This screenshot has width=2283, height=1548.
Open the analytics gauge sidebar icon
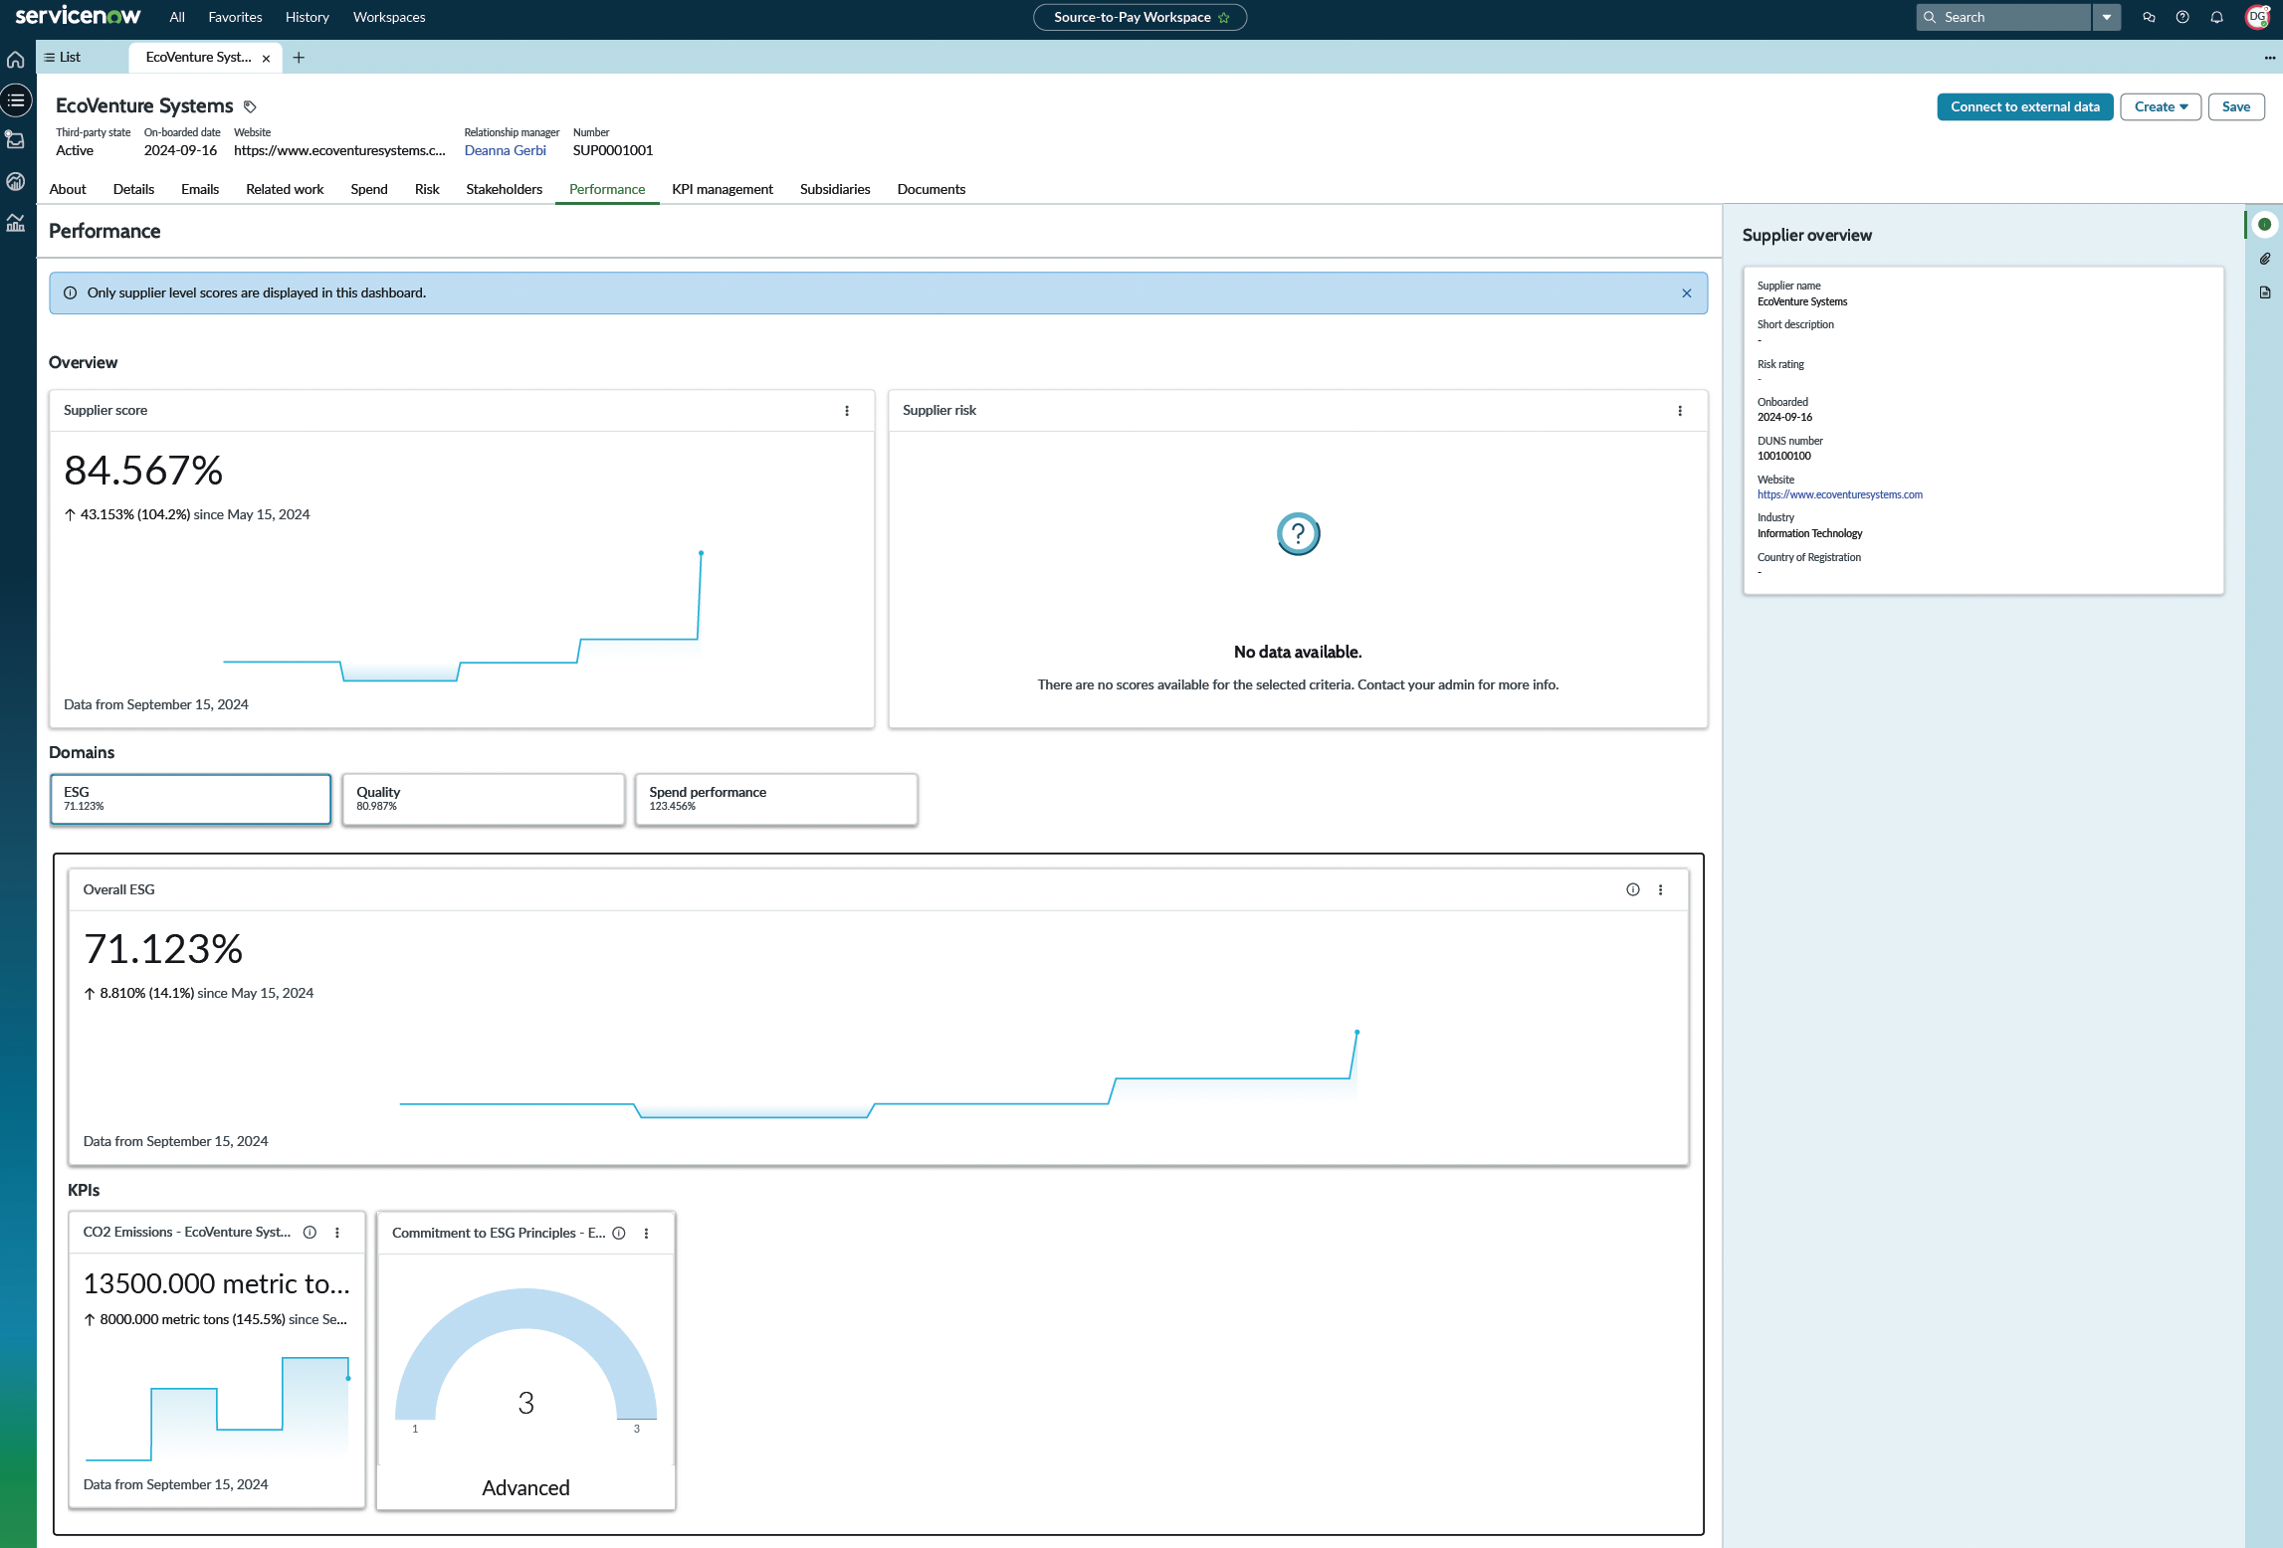pyautogui.click(x=16, y=181)
